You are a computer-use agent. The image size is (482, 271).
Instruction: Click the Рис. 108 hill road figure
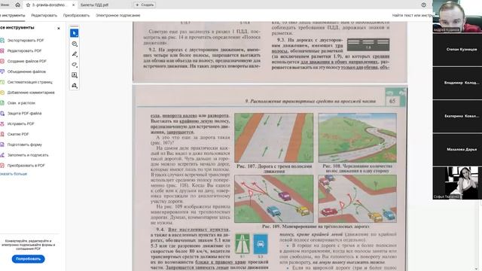click(358, 138)
